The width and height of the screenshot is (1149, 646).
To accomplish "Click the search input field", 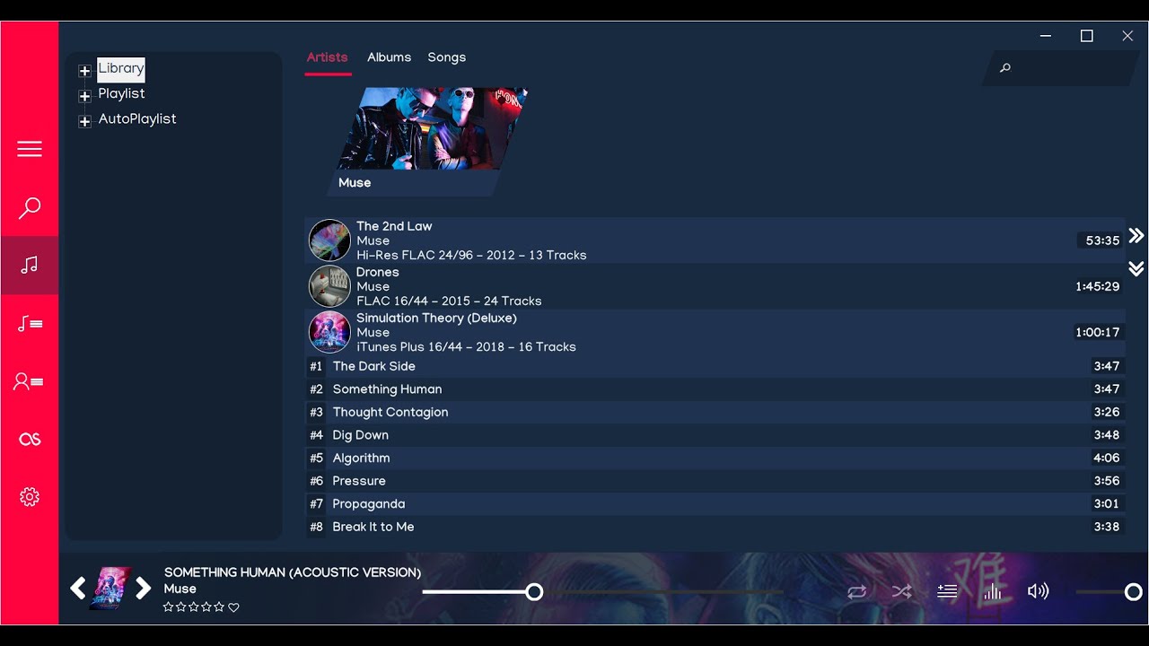I will [x=1061, y=67].
